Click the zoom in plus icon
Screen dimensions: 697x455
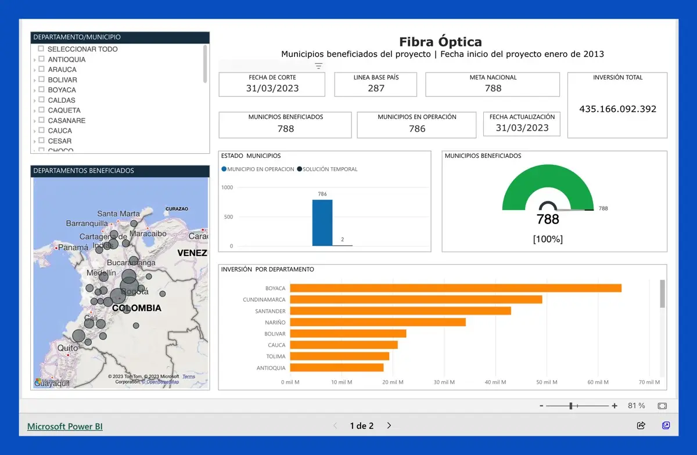(x=615, y=406)
